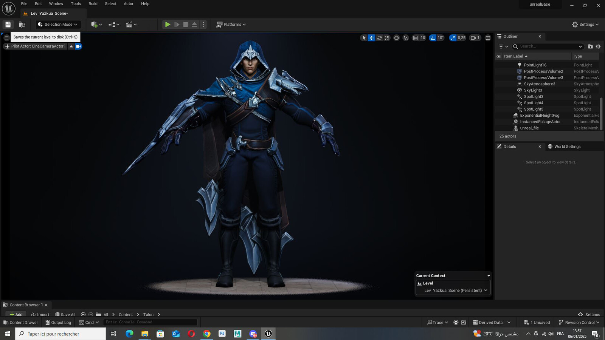The image size is (605, 340).
Task: Click Content Drawer button
Action: [20, 323]
